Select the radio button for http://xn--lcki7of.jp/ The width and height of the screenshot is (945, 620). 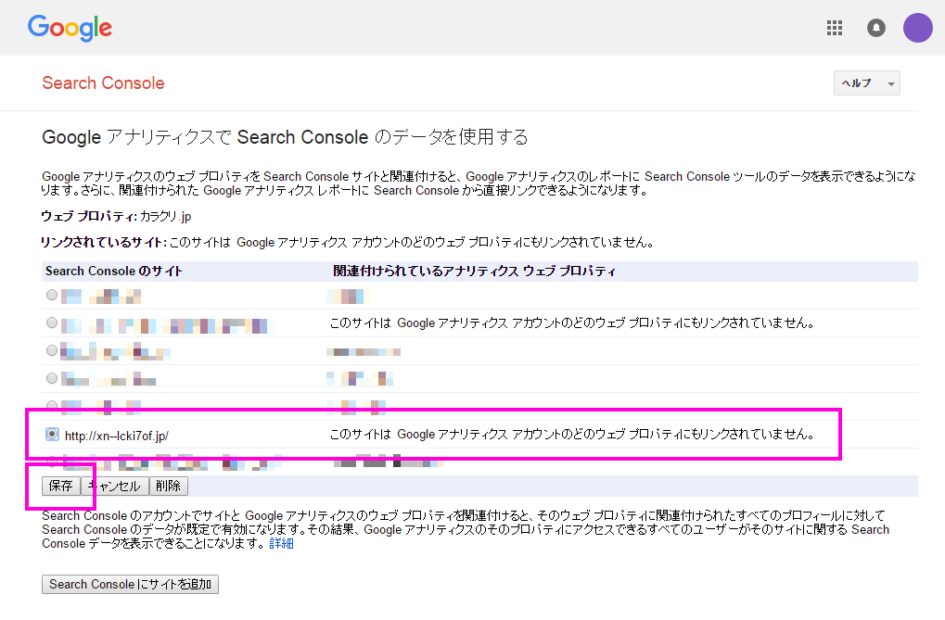pos(53,435)
